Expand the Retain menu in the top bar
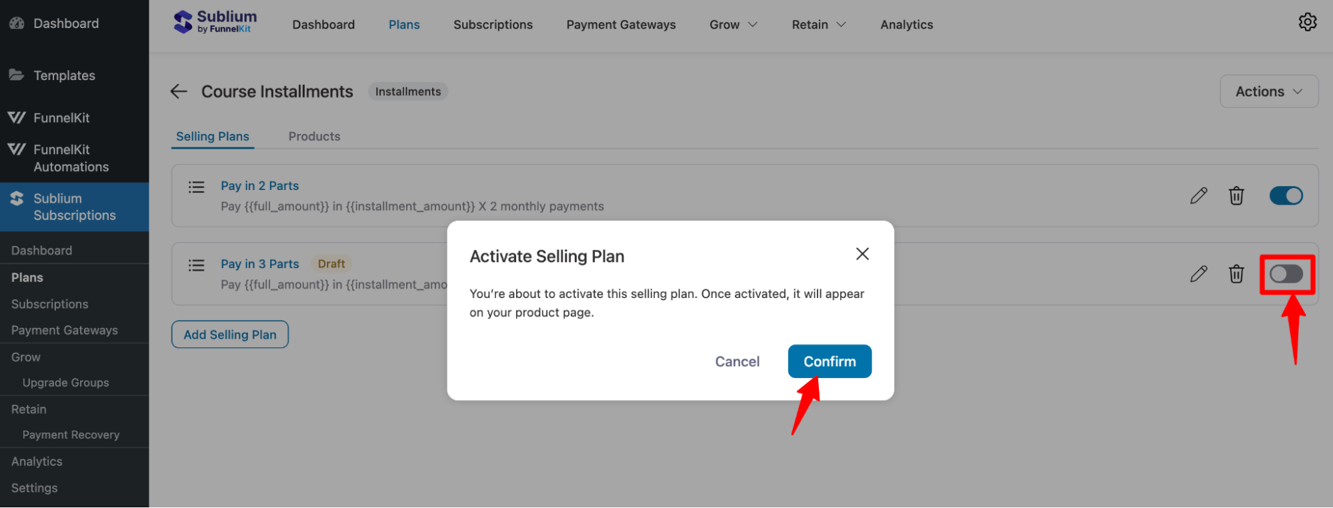1333x508 pixels. pyautogui.click(x=818, y=24)
